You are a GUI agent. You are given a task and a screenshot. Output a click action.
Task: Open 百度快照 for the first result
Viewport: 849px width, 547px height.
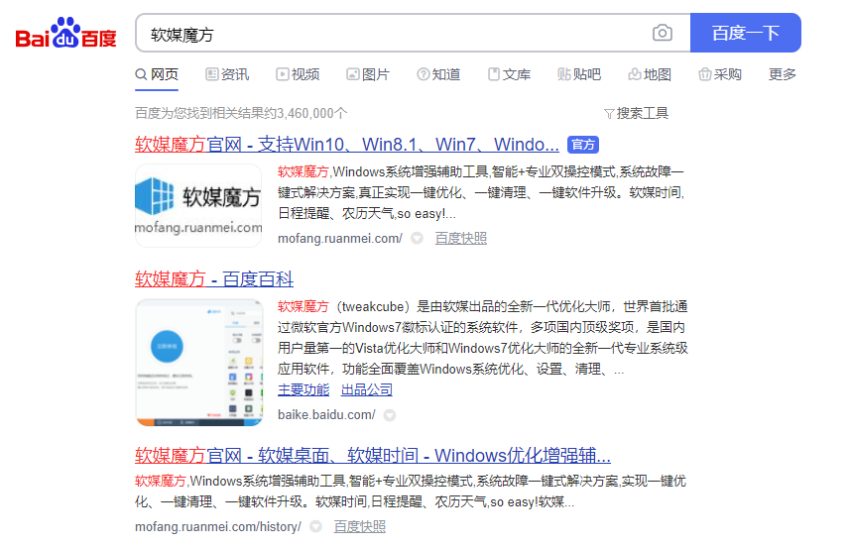coord(461,238)
